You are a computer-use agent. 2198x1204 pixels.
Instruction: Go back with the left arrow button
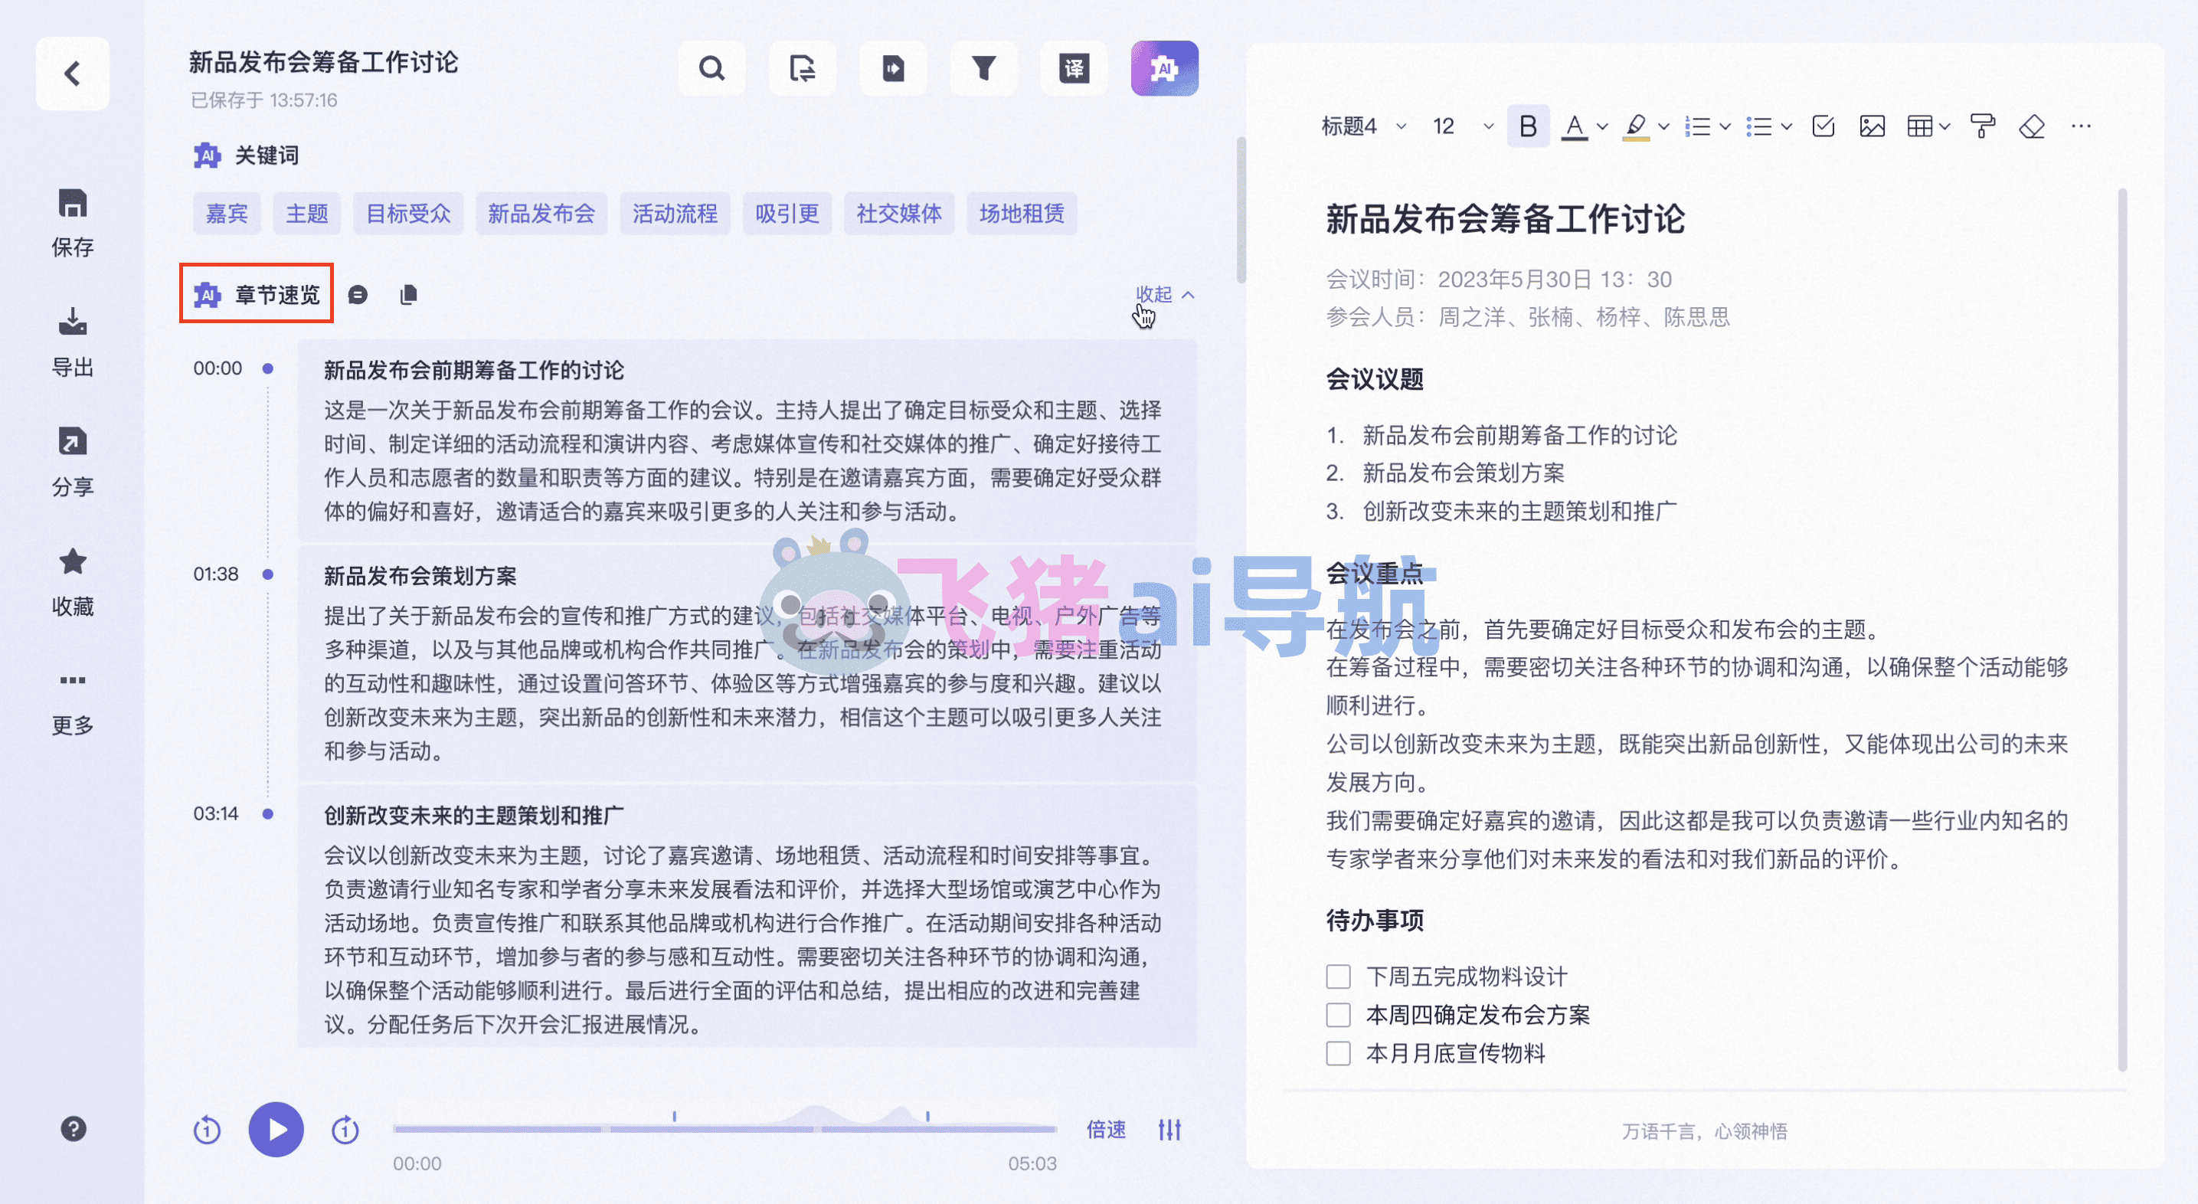tap(73, 74)
